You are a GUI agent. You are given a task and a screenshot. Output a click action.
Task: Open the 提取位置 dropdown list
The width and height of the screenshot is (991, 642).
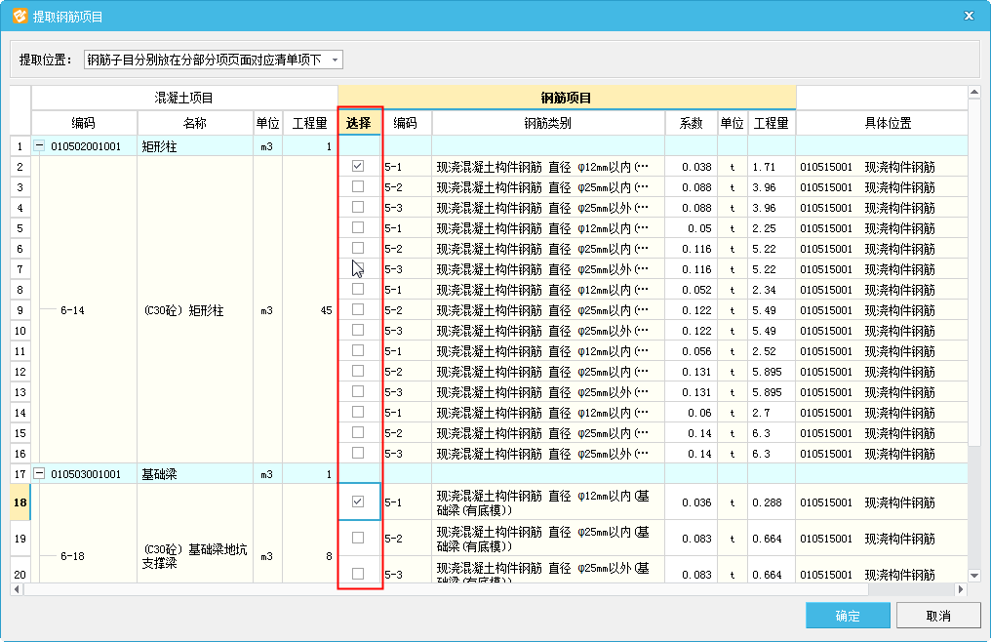pos(335,60)
